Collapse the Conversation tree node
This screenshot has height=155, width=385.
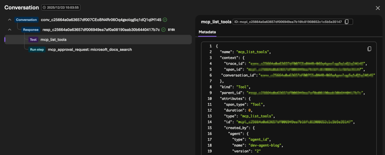[10, 20]
